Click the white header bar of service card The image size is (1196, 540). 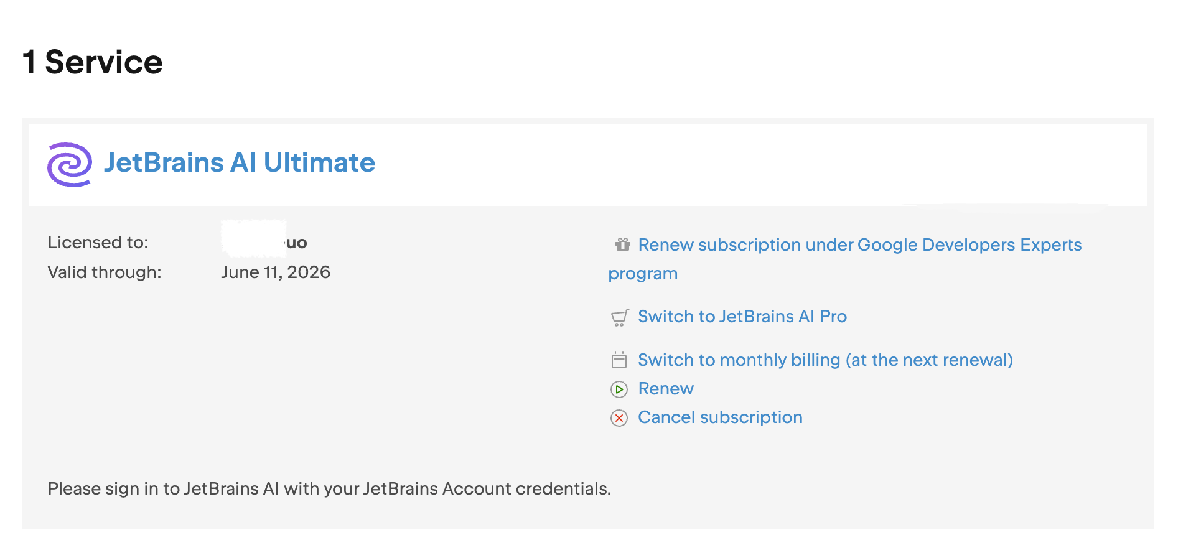(x=588, y=164)
